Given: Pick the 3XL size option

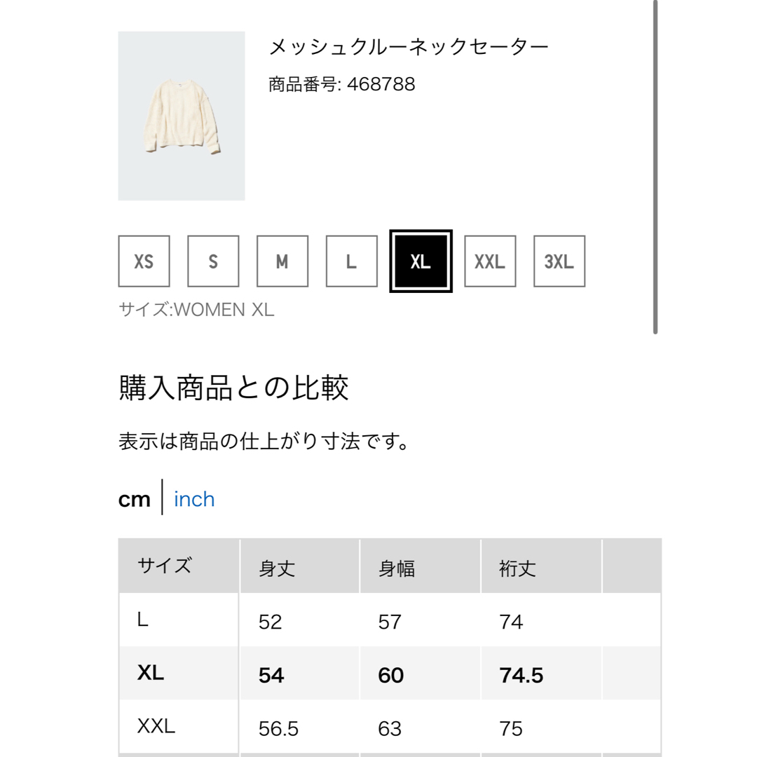Looking at the screenshot, I should pos(559,261).
